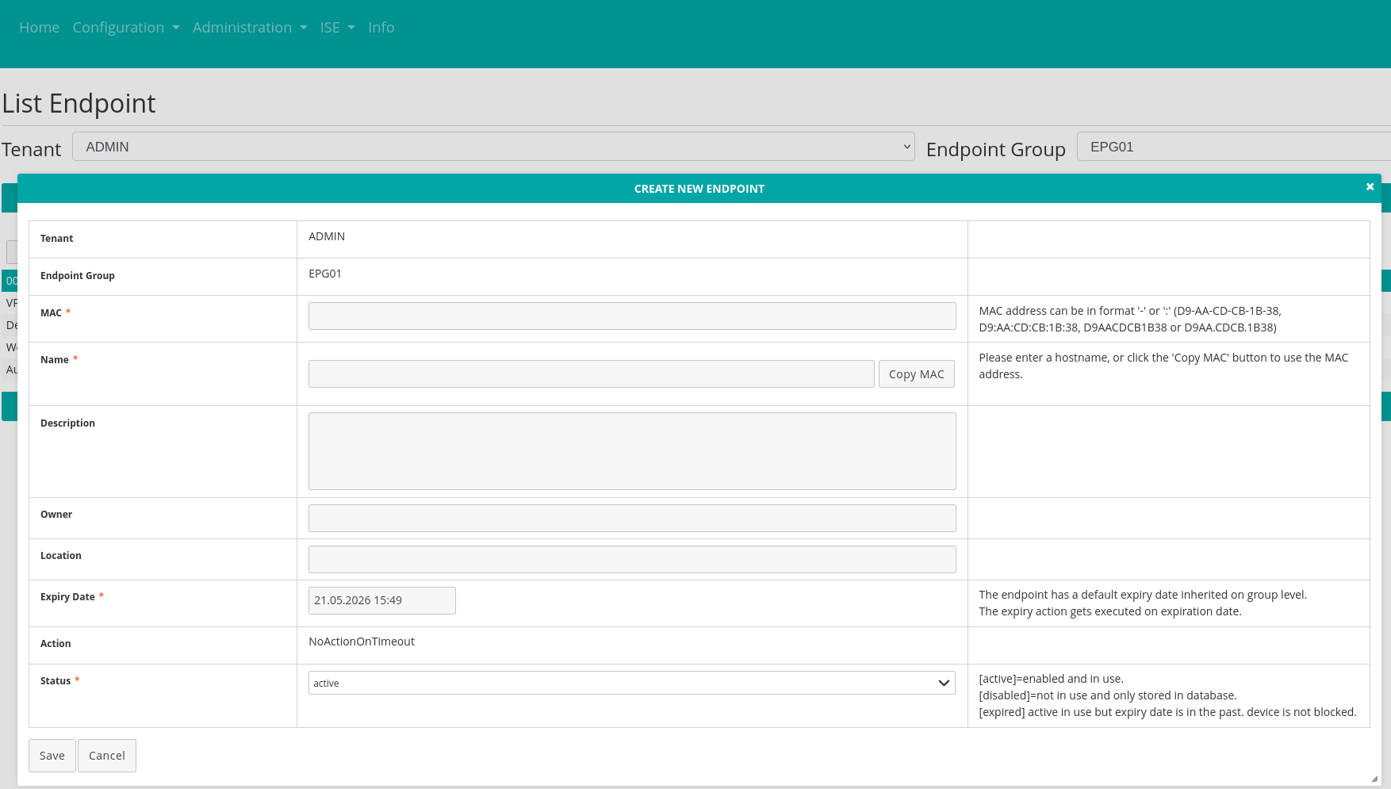This screenshot has height=789, width=1391.
Task: Grab the dialog resize handle corner
Action: click(1374, 779)
